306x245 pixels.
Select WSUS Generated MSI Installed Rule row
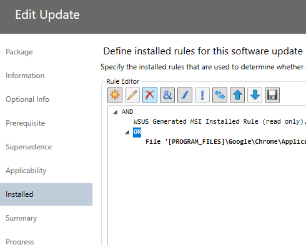coord(220,121)
